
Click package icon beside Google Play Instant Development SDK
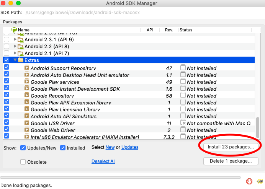tap(27, 88)
